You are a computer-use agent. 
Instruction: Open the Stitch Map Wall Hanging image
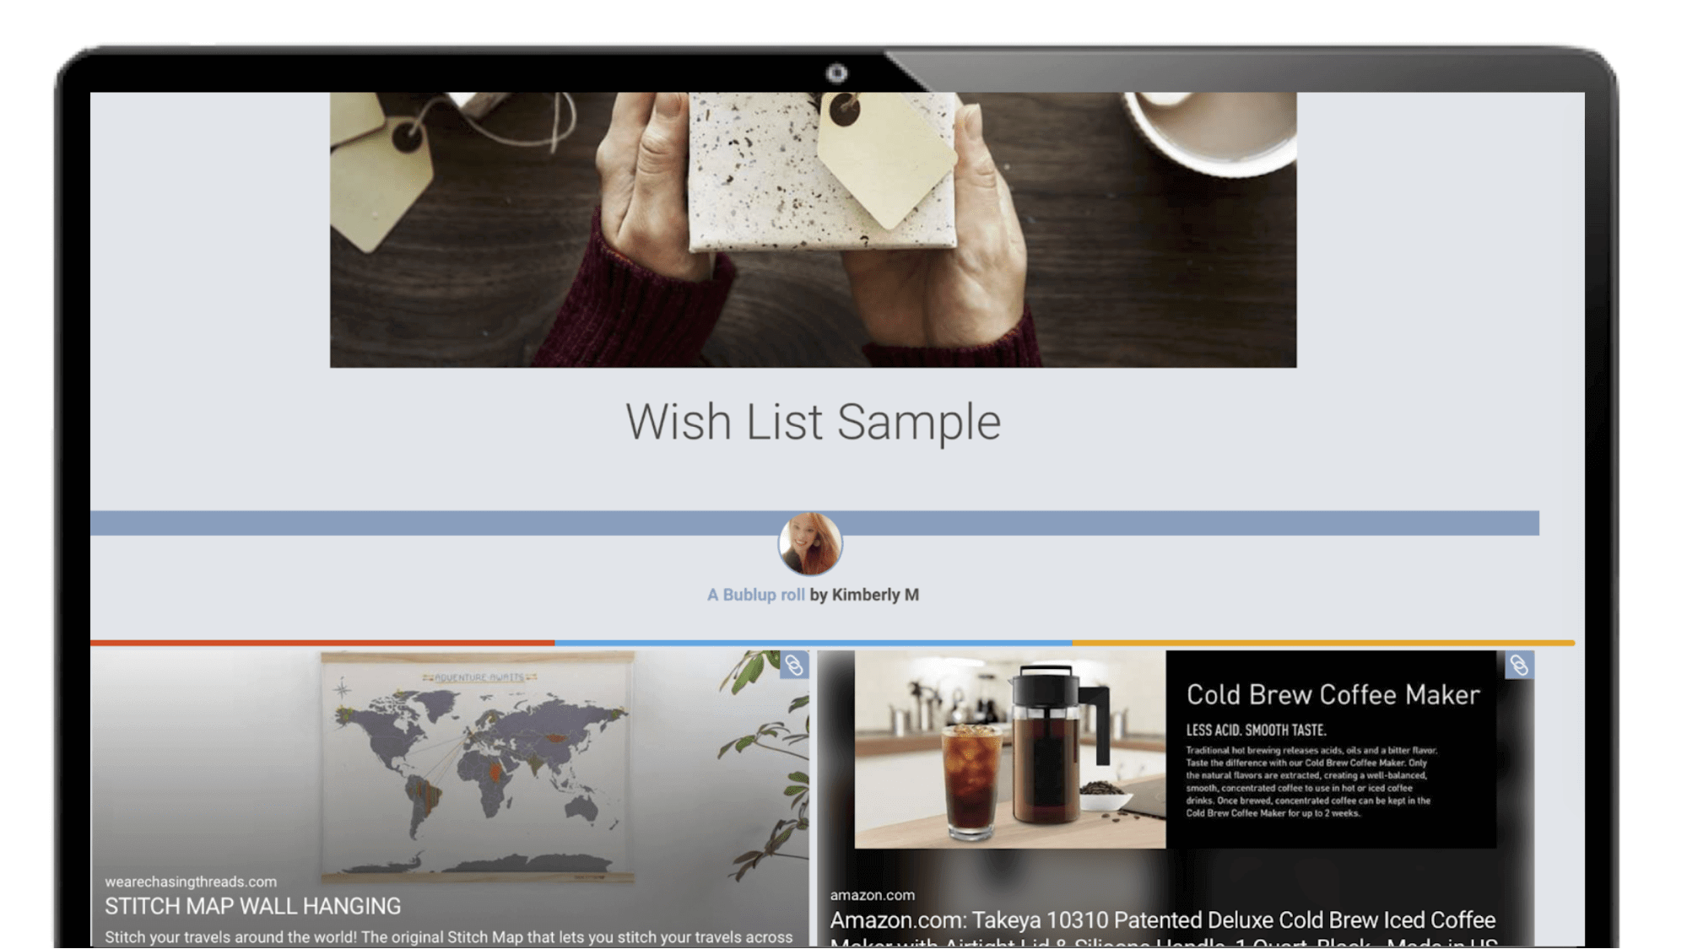(478, 766)
